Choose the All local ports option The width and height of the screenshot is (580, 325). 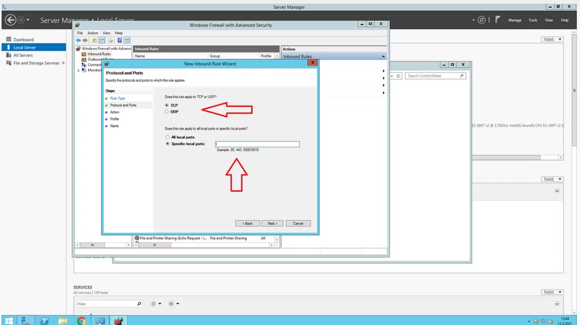[x=168, y=137]
